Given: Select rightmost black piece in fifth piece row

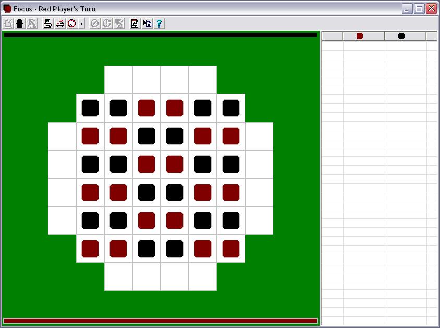Looking at the screenshot, I should 231,221.
